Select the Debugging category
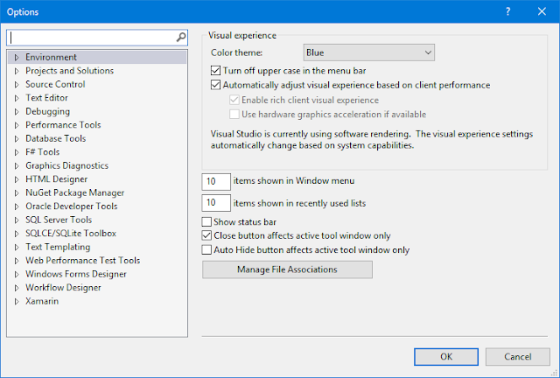The height and width of the screenshot is (378, 560). pyautogui.click(x=48, y=111)
